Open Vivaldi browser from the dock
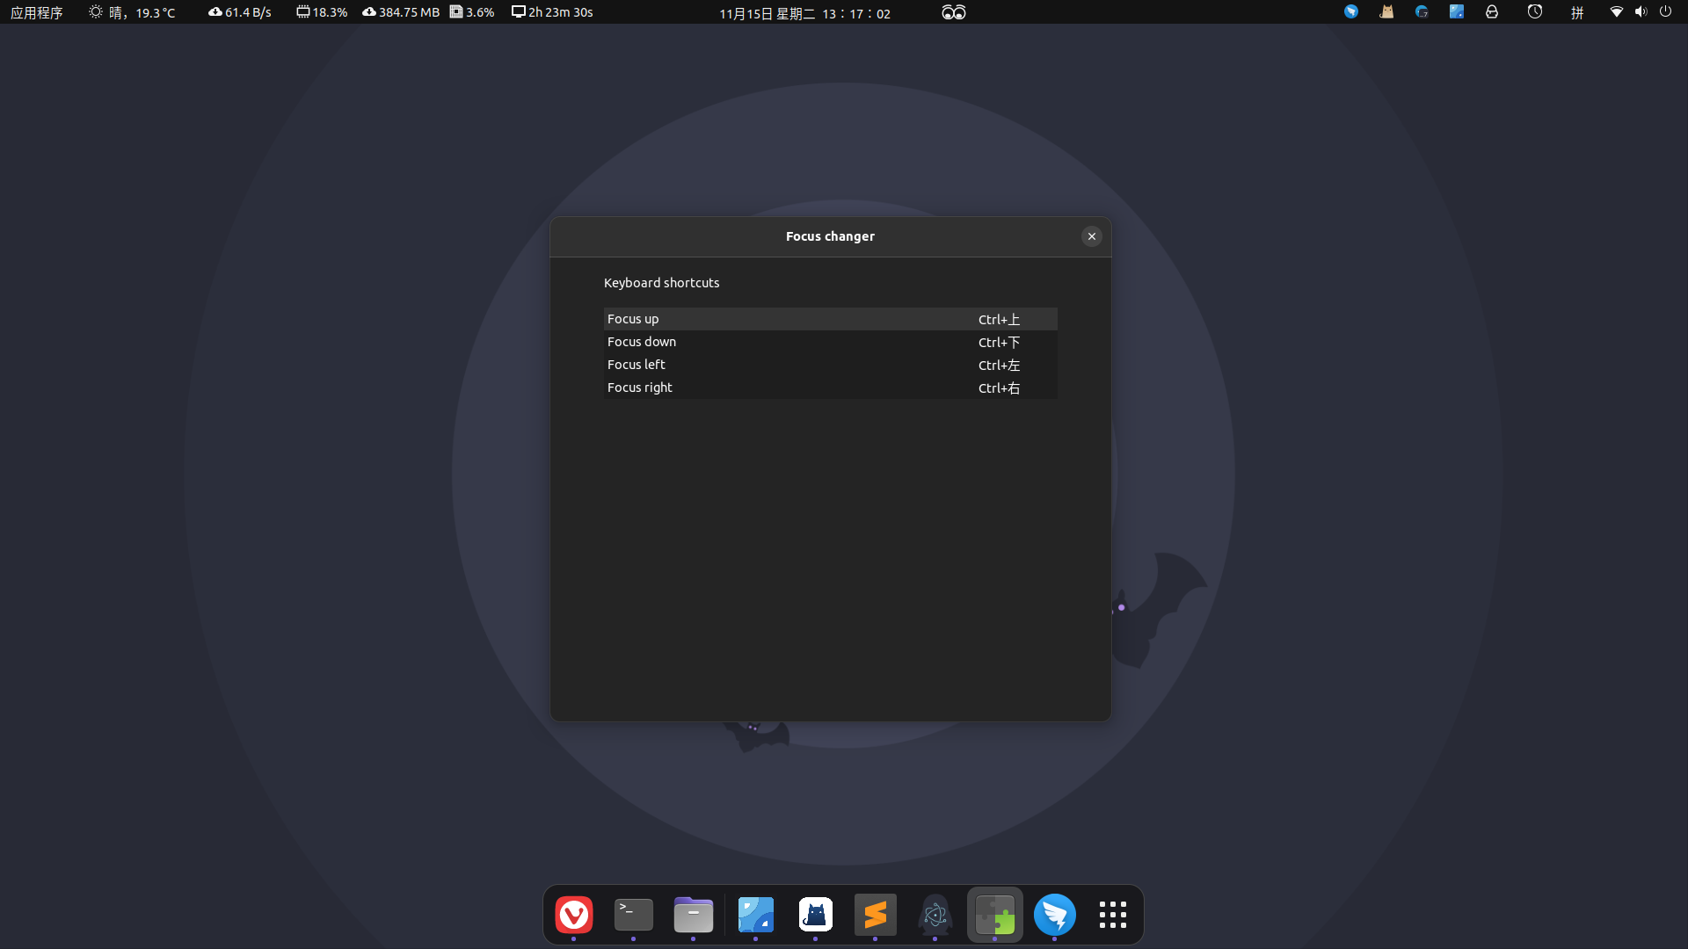Screen dimensions: 1688x949 click(574, 915)
